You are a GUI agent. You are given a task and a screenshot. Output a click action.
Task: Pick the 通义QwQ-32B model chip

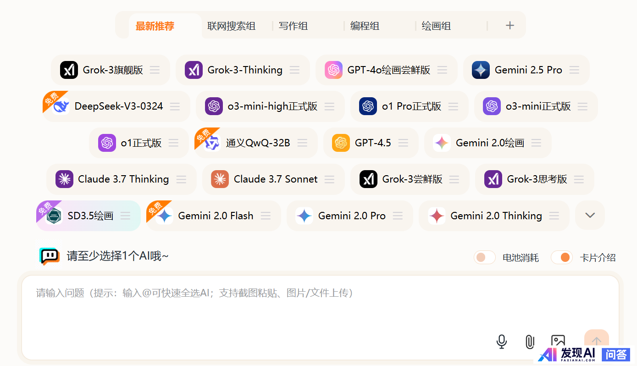[256, 143]
